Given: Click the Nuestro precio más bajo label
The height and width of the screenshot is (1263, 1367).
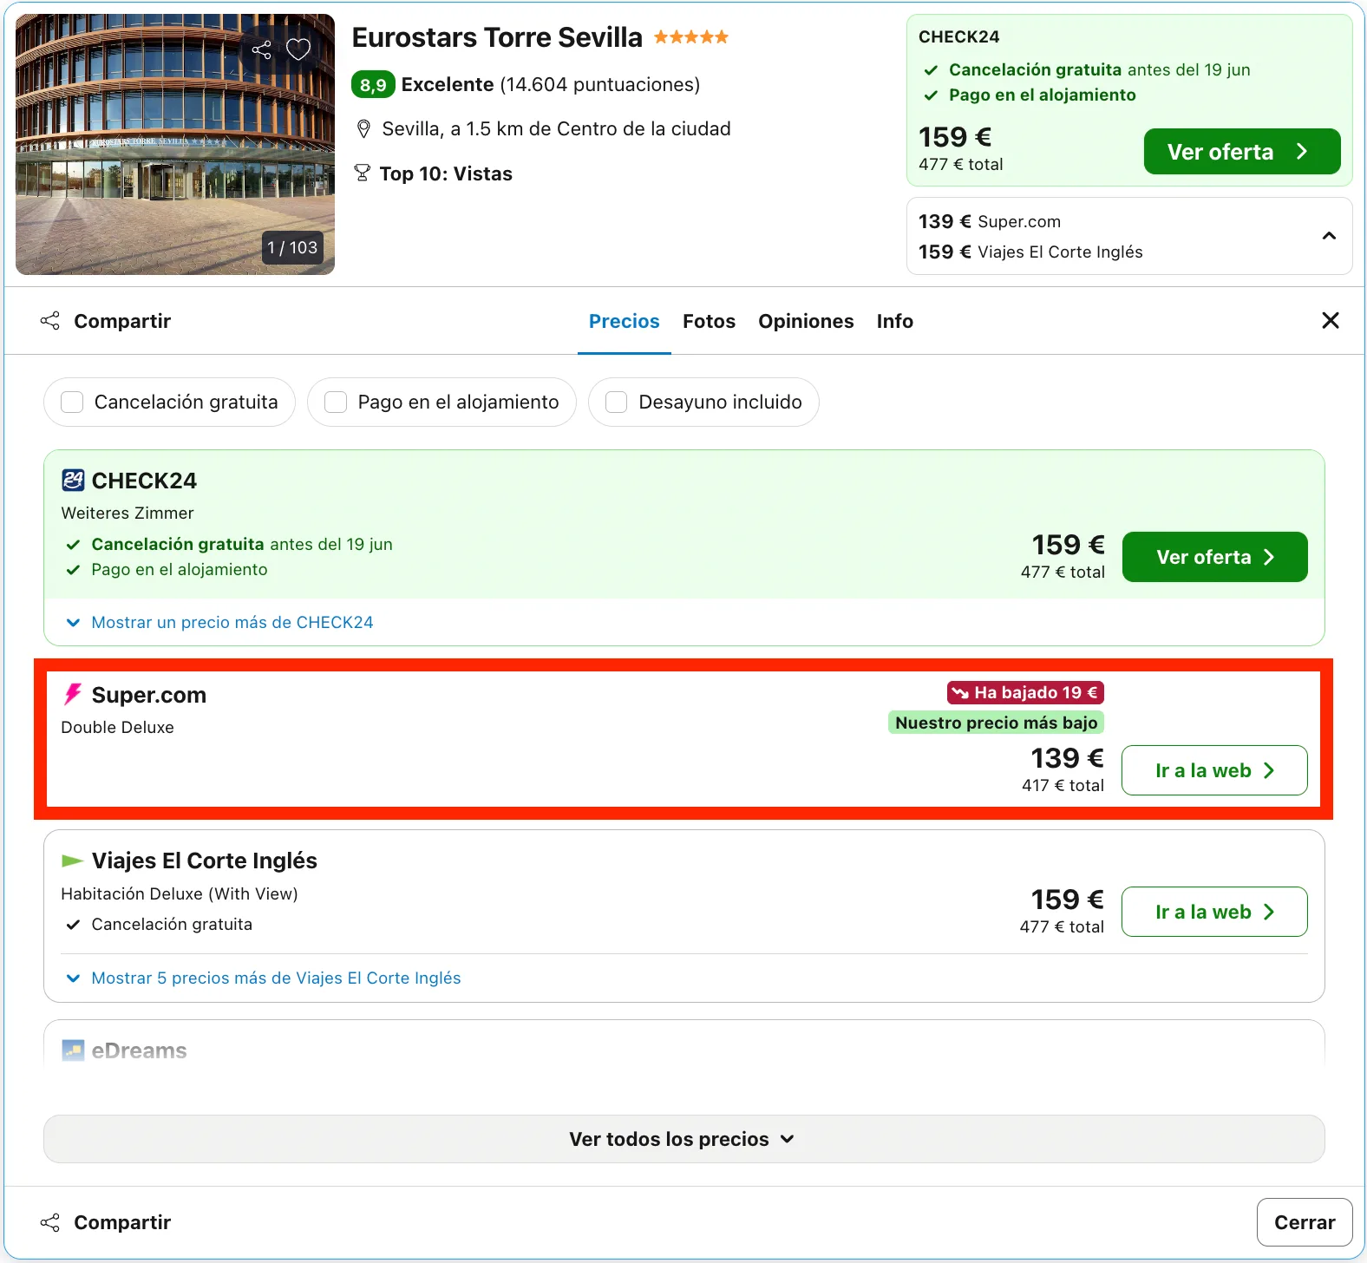Looking at the screenshot, I should (996, 723).
